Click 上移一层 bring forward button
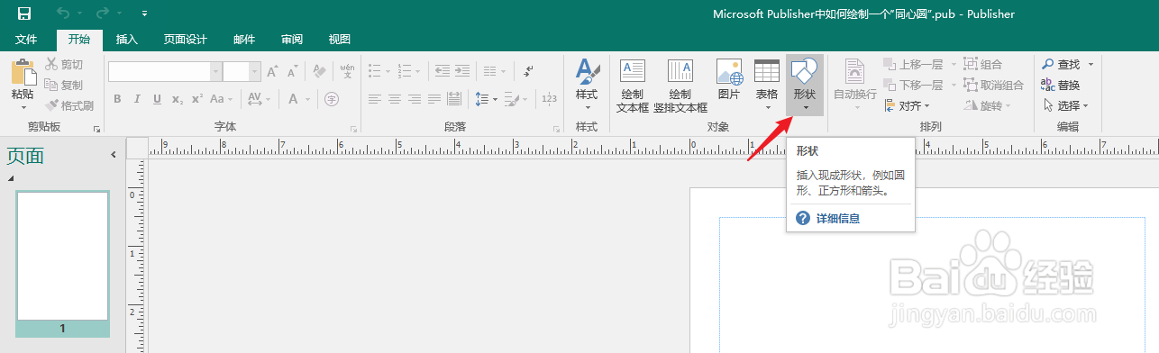 (914, 65)
